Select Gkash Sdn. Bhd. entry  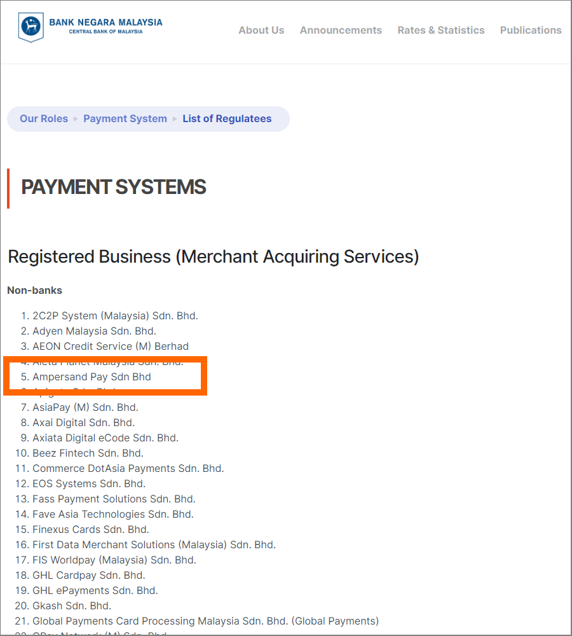point(72,606)
